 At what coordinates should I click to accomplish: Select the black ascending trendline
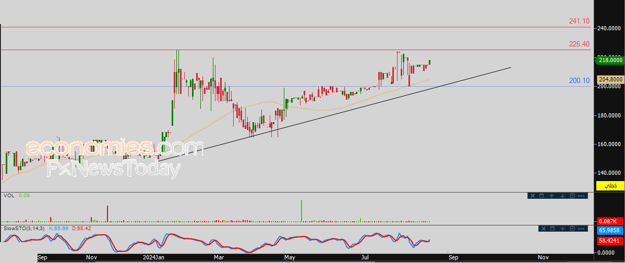click(335, 114)
